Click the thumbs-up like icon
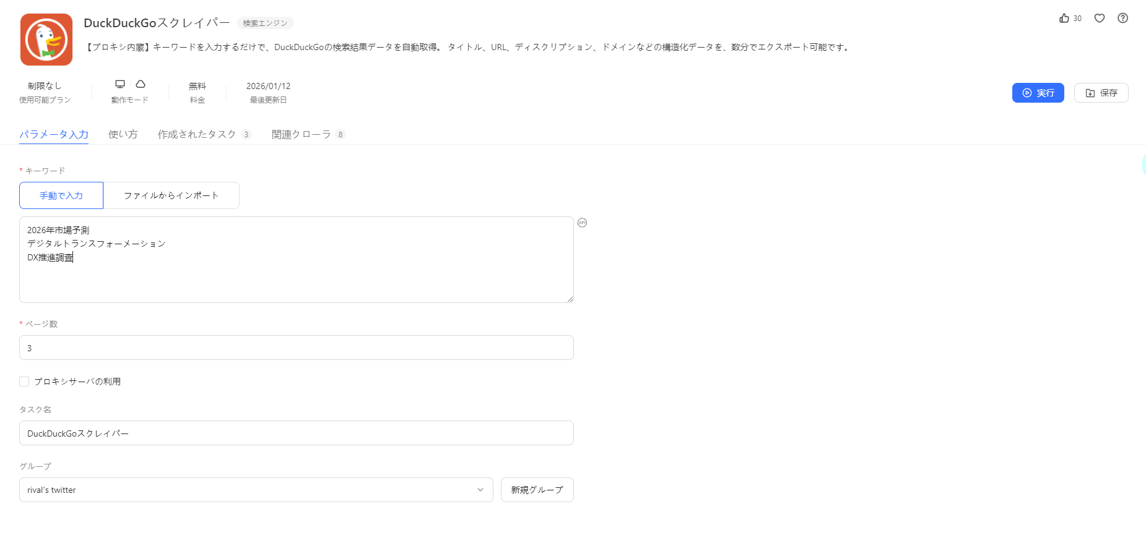 tap(1064, 18)
